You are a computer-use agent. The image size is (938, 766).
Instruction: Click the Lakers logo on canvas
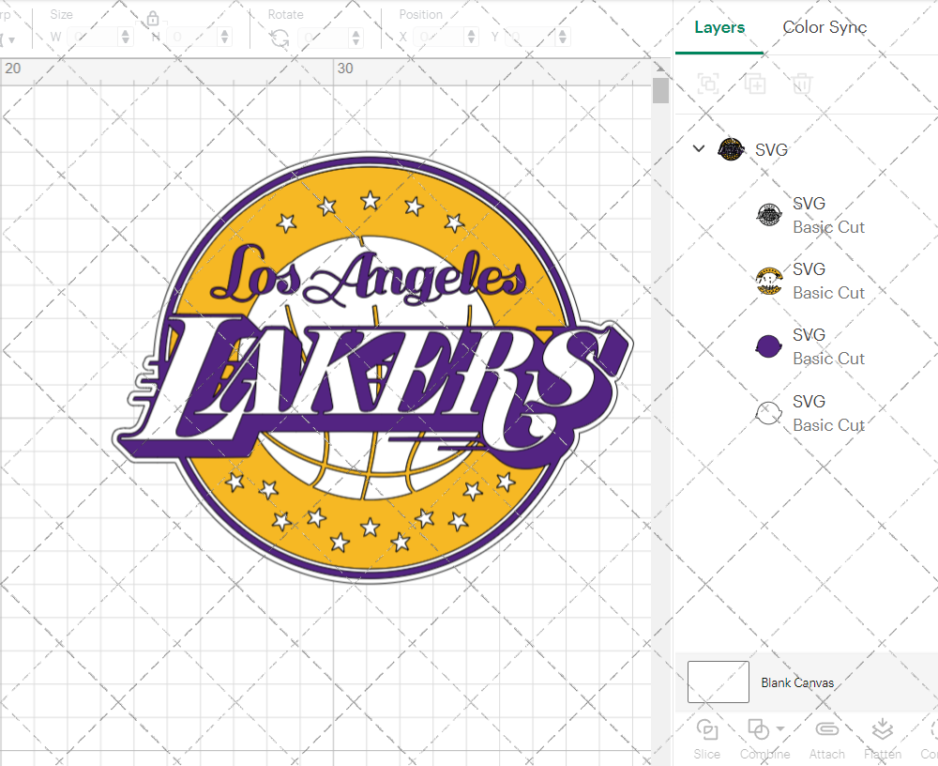[x=371, y=366]
